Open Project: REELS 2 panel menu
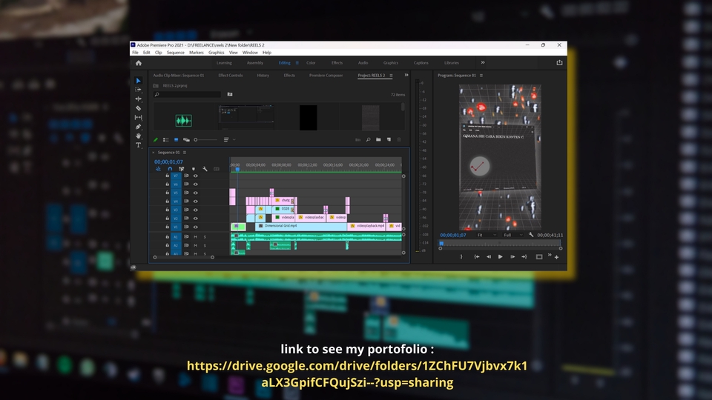 [391, 76]
